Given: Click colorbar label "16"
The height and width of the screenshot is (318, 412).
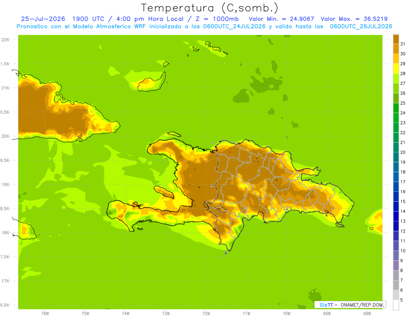Looking at the screenshot, I should 403,191.
